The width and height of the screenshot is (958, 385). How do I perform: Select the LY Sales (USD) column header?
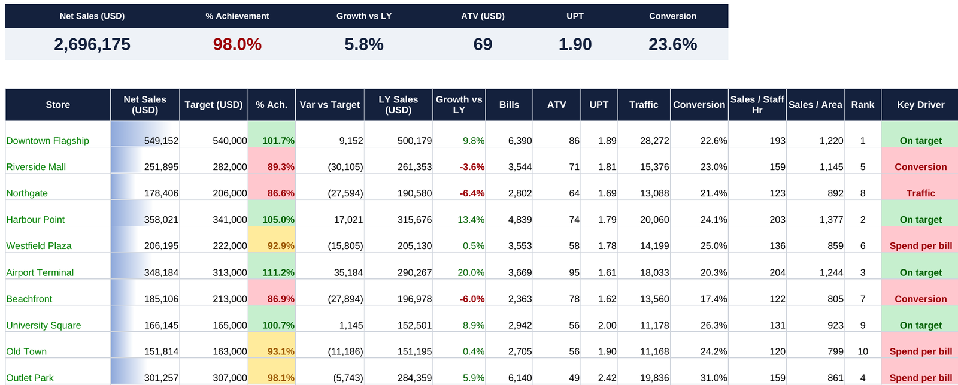pyautogui.click(x=399, y=105)
